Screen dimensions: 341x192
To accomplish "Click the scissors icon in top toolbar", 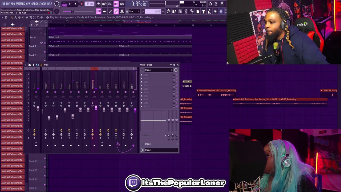I will click(216, 4).
